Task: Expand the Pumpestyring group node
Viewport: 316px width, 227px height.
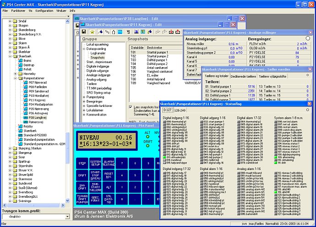Action: click(84, 97)
